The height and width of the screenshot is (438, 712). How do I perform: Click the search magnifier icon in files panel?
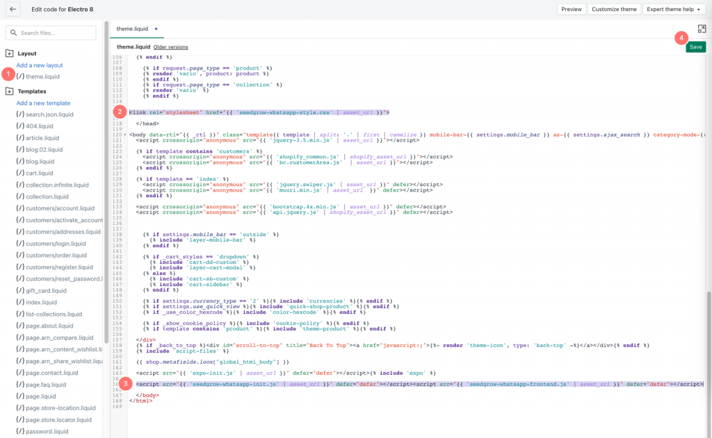point(12,32)
